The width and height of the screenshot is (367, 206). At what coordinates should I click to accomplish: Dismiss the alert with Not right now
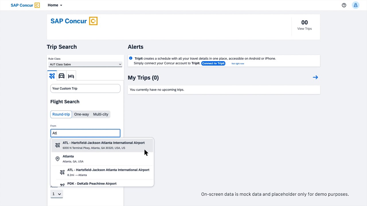[238, 64]
